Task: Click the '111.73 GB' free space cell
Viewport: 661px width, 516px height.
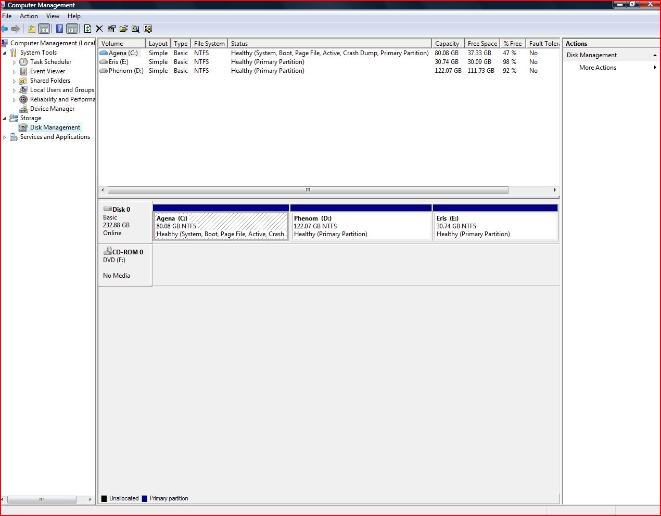Action: pos(481,71)
